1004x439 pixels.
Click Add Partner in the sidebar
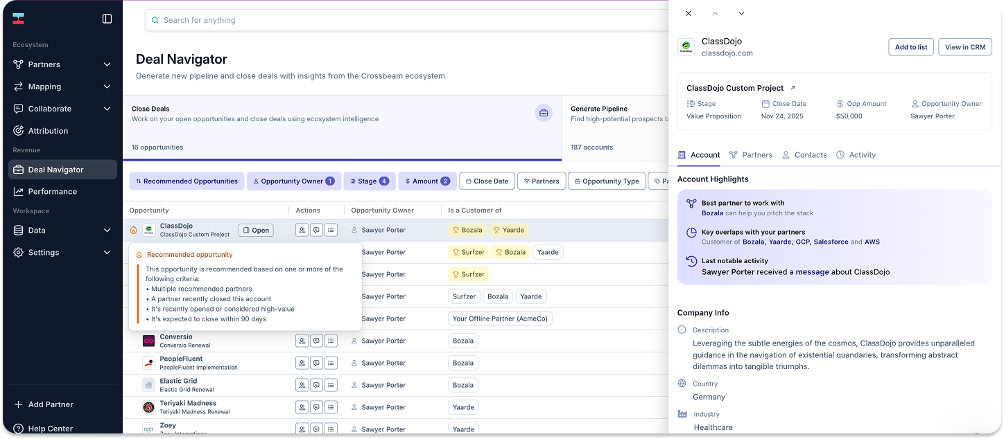click(x=43, y=404)
